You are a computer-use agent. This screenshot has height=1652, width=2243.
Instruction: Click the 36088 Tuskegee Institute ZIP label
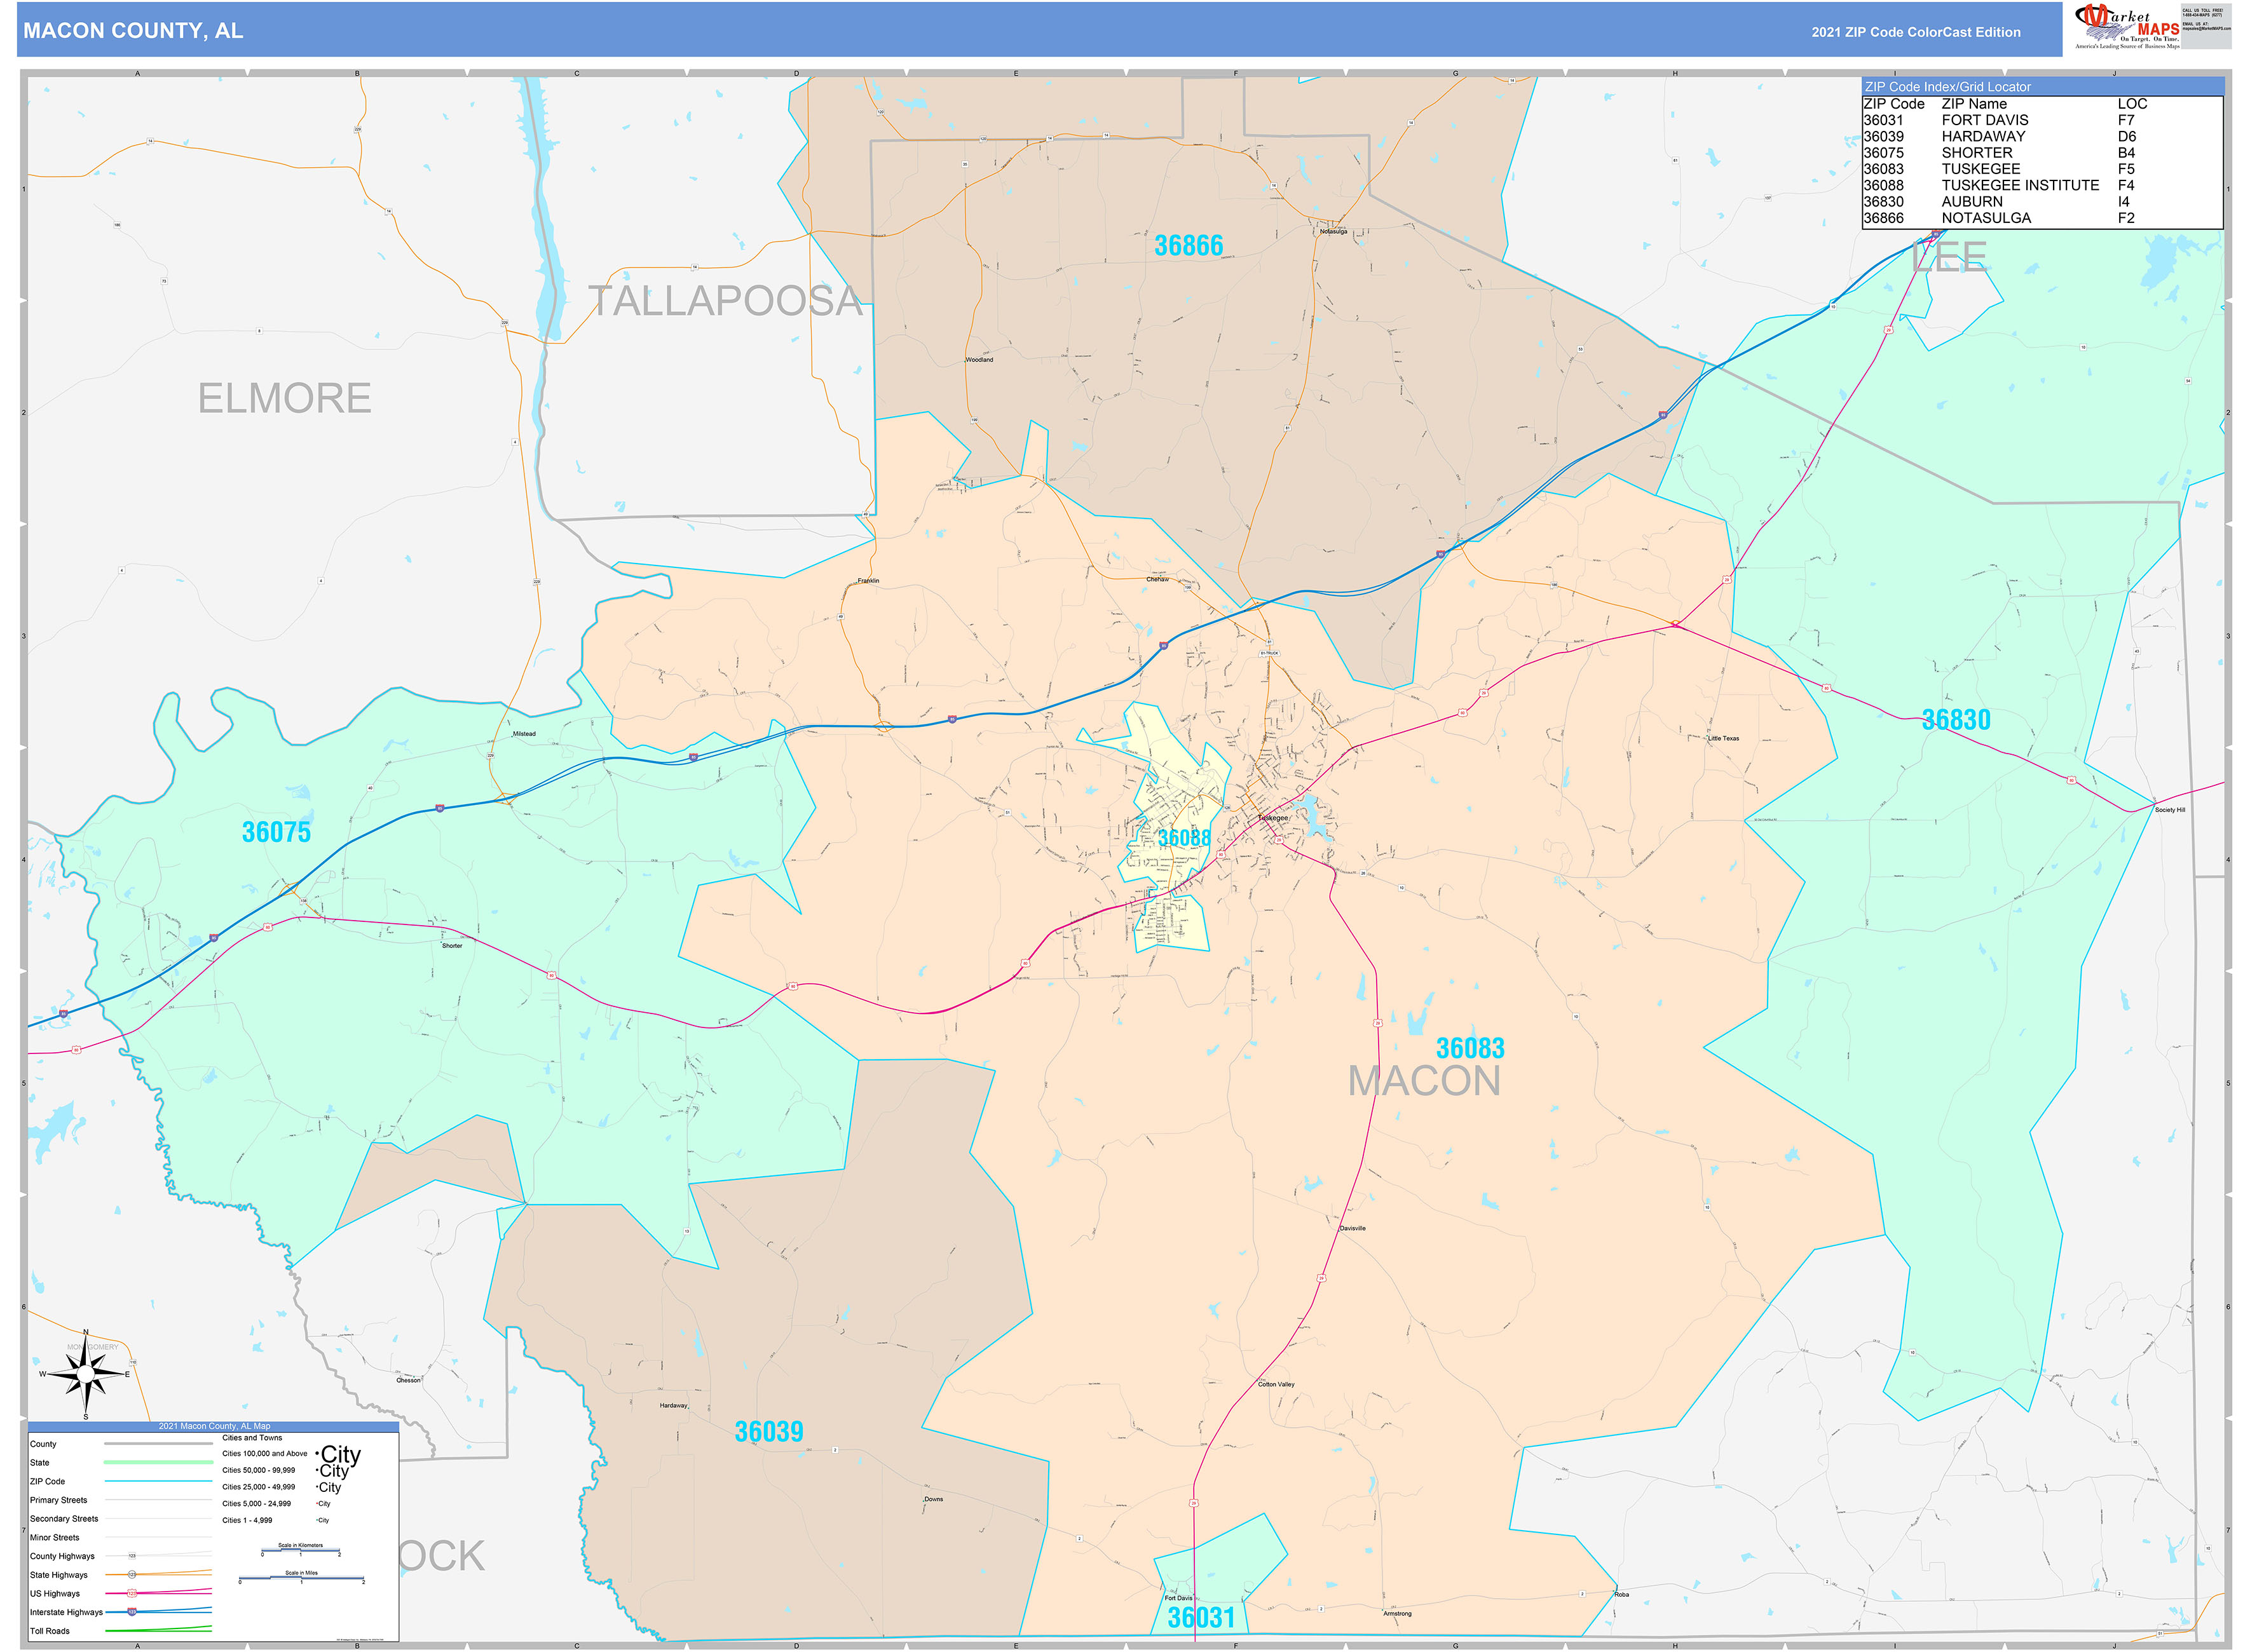[1183, 838]
